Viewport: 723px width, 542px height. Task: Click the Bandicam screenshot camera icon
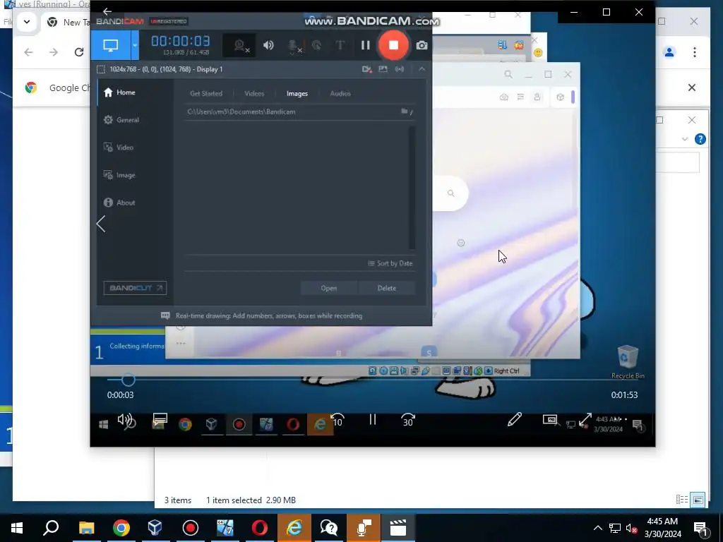pyautogui.click(x=422, y=45)
